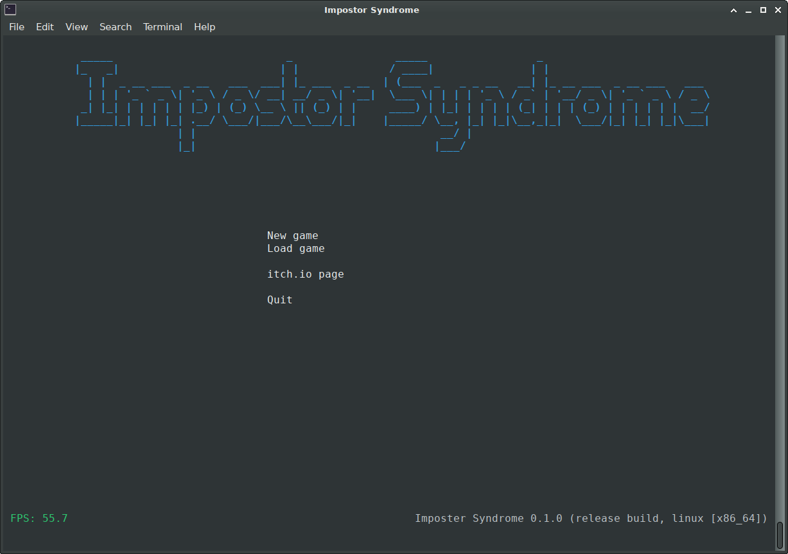This screenshot has width=788, height=554.
Task: Click the terminal vertical scrollbar thumb
Action: click(780, 534)
